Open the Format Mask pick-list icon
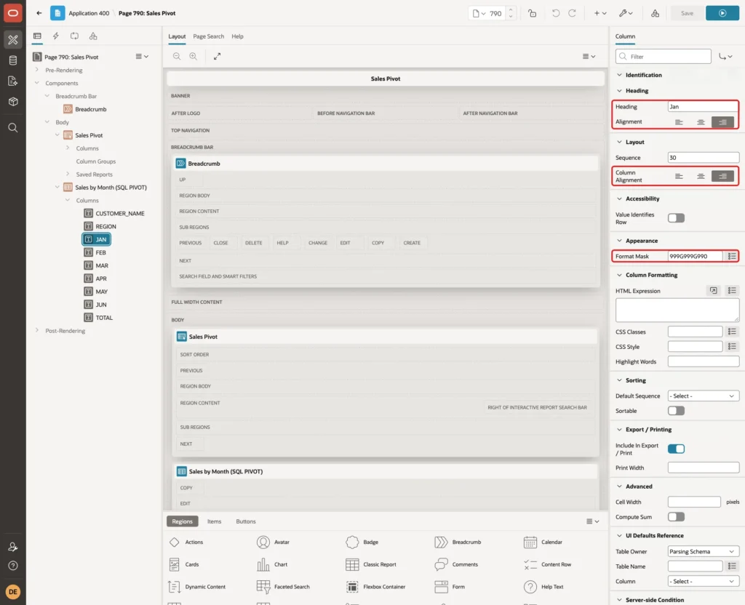 click(x=732, y=257)
